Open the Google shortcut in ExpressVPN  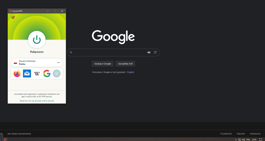pyautogui.click(x=47, y=74)
